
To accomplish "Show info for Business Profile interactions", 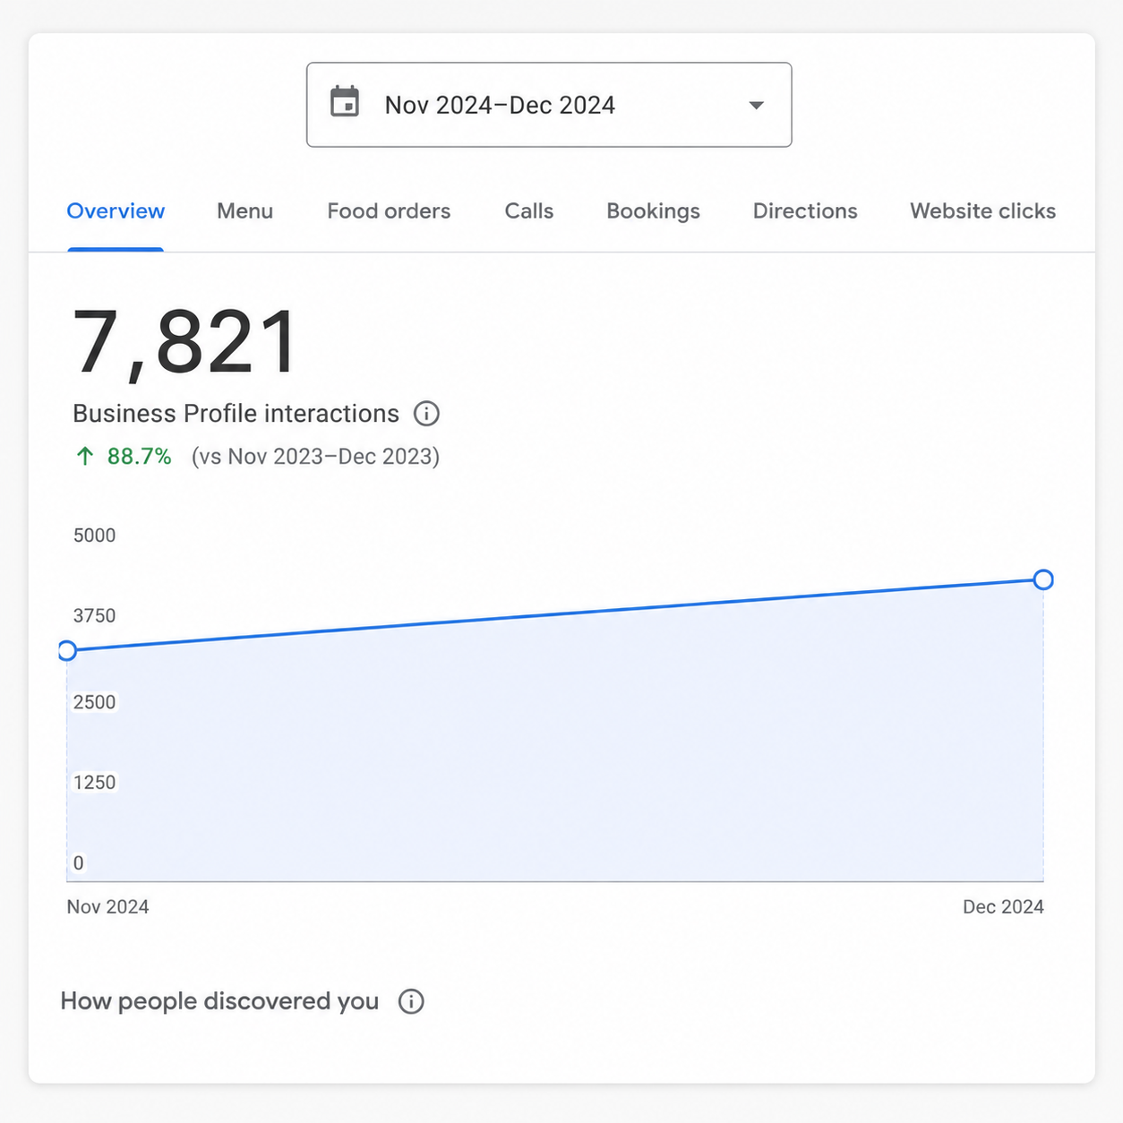I will [x=426, y=414].
